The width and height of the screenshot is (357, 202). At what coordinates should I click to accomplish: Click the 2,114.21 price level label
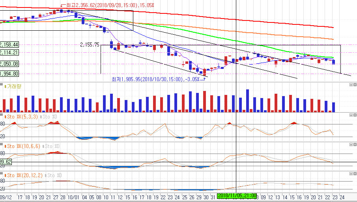(9, 52)
